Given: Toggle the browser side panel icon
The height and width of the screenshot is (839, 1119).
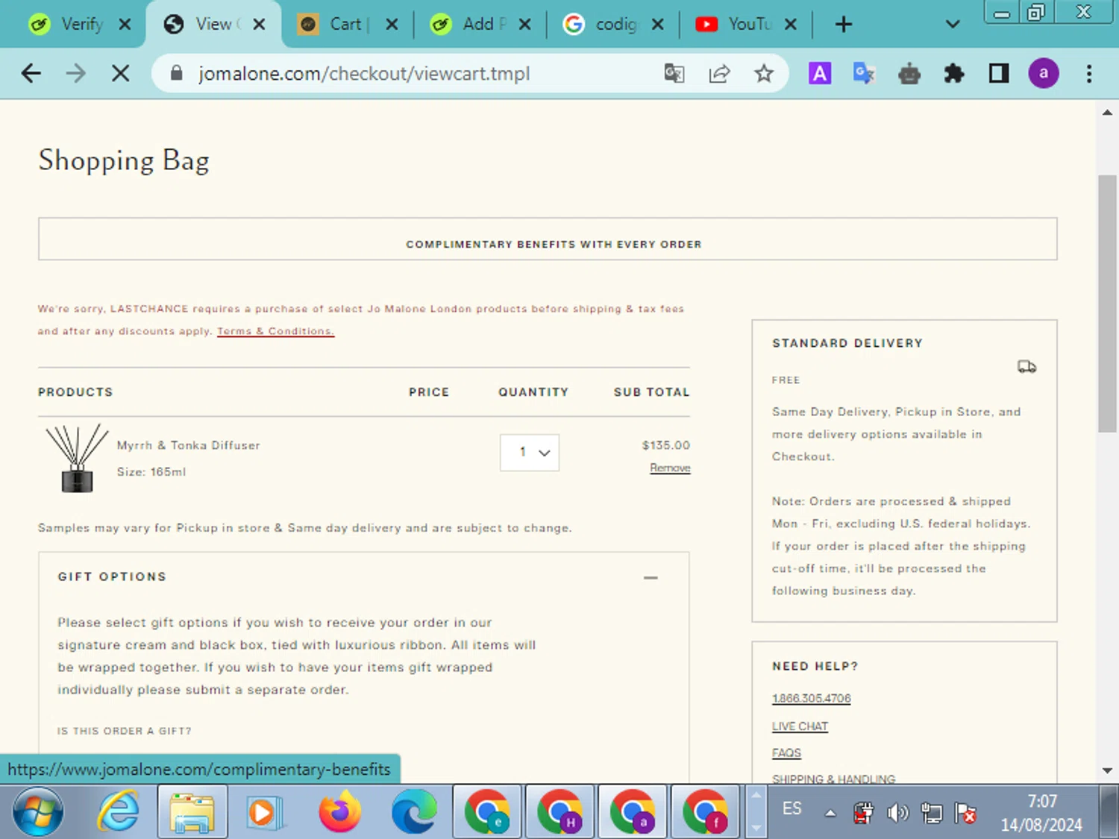Looking at the screenshot, I should [x=999, y=73].
